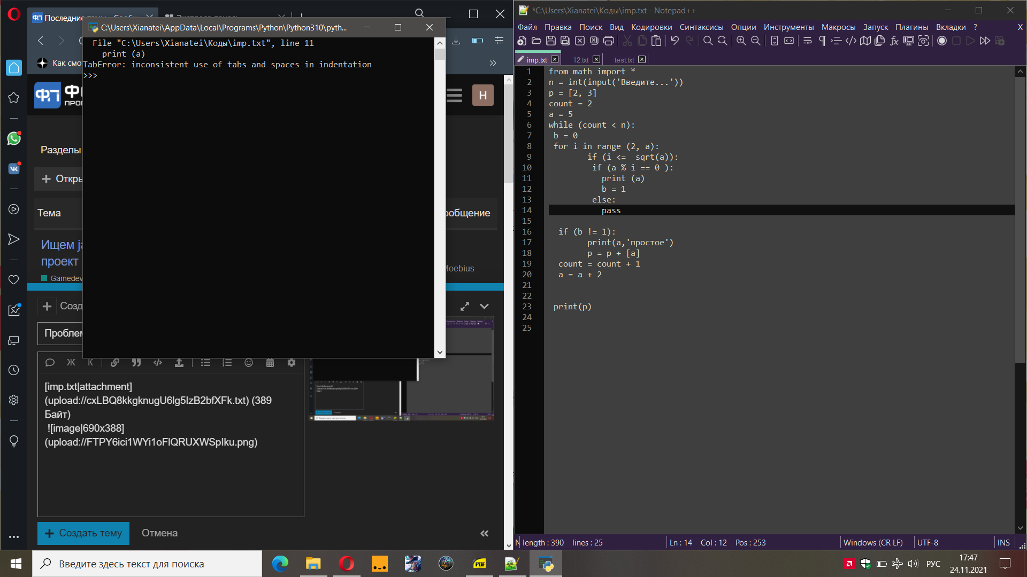Toggle word wrap in Notepad++

coord(808,41)
